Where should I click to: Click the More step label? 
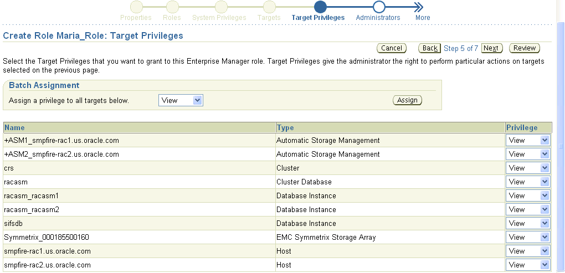[x=423, y=18]
